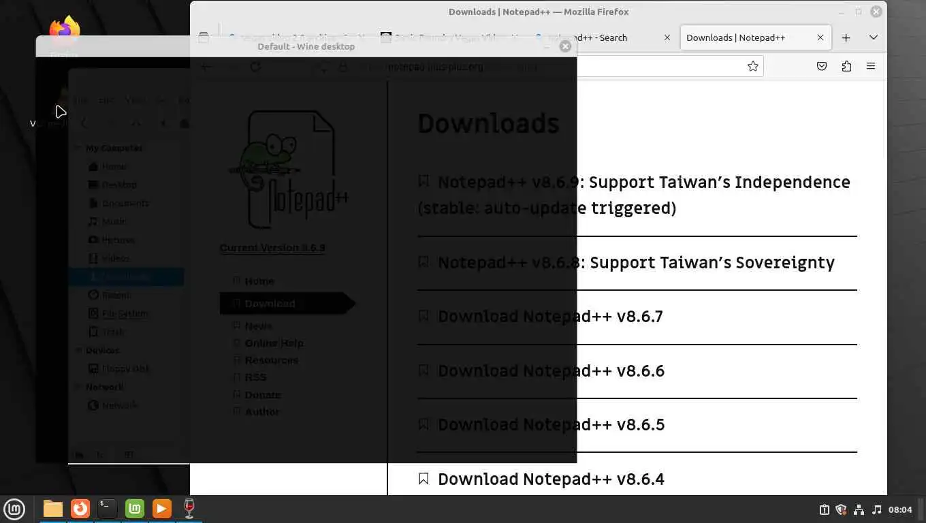Open Online Help in the site sidebar
Screen dimensions: 926x523
pyautogui.click(x=274, y=343)
